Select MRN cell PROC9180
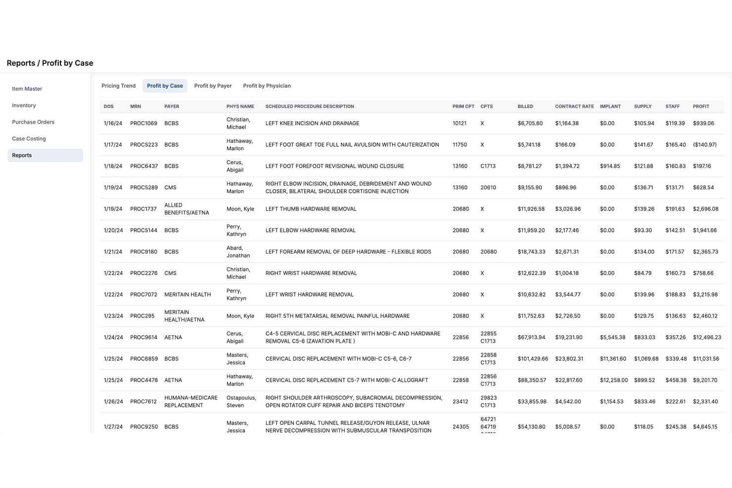732x488 pixels. click(x=143, y=252)
